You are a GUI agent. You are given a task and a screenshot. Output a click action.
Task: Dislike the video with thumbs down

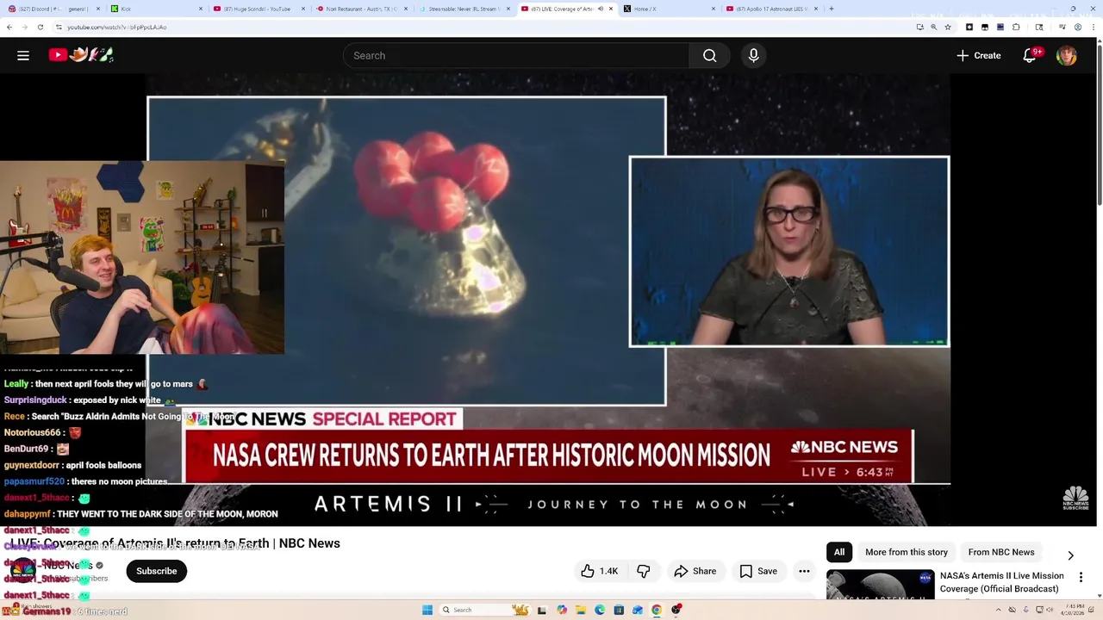click(643, 571)
